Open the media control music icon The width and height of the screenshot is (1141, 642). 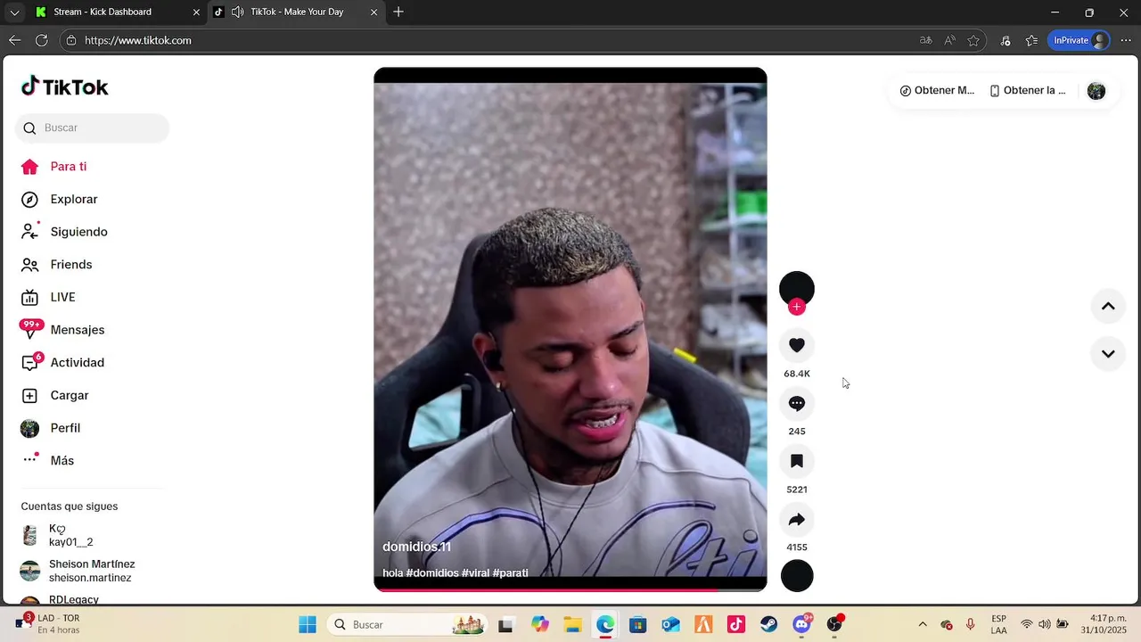pyautogui.click(x=1006, y=40)
